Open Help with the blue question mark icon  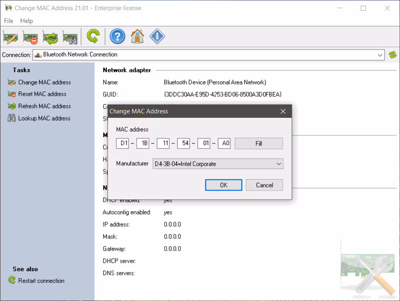tap(117, 37)
